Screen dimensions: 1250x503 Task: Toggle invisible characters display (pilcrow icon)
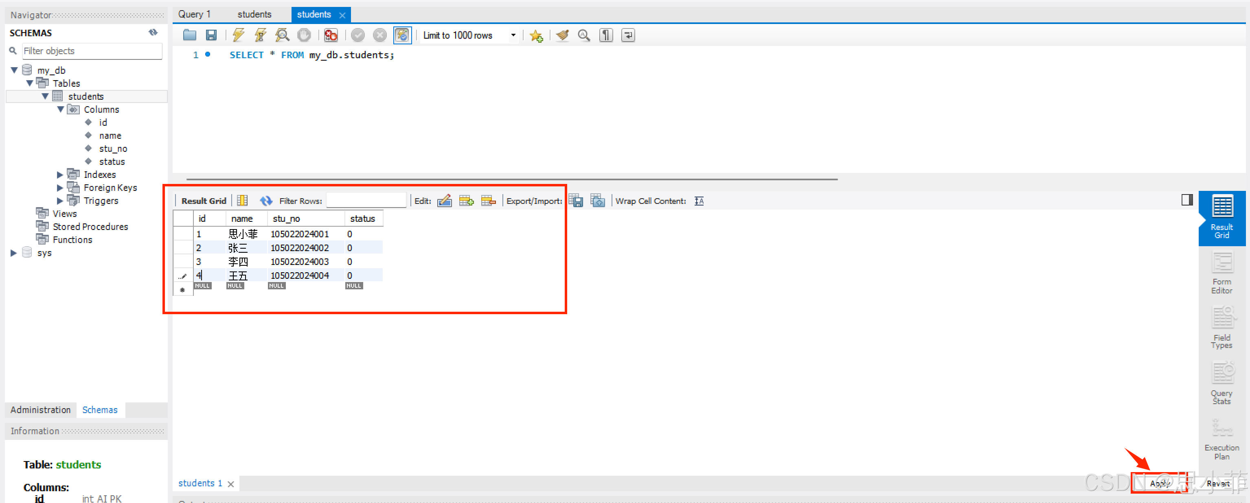click(x=605, y=35)
